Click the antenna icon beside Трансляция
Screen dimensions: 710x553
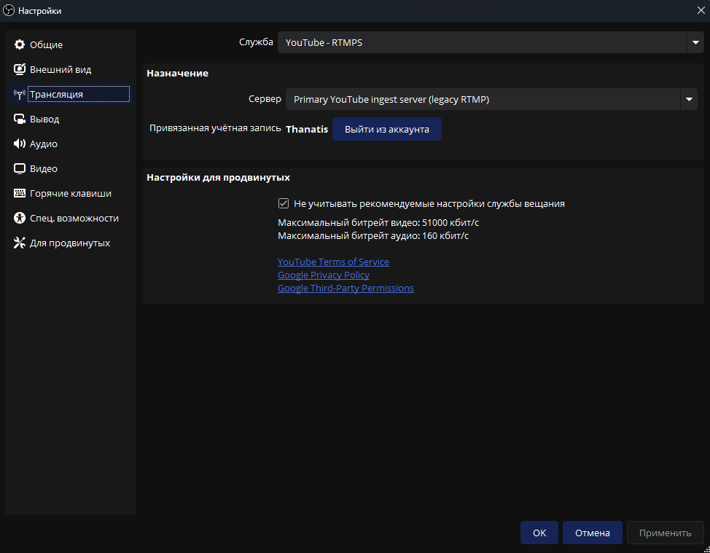click(20, 94)
